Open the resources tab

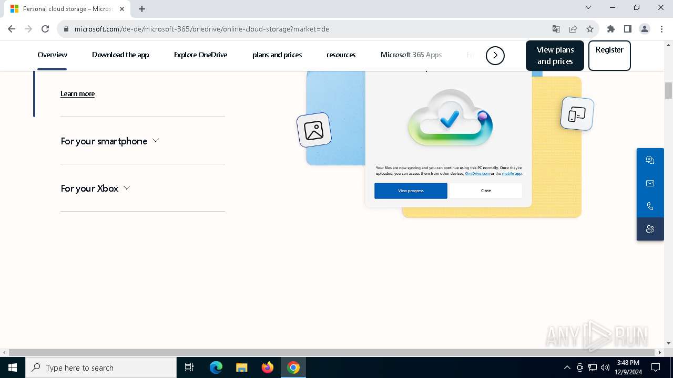click(x=341, y=55)
